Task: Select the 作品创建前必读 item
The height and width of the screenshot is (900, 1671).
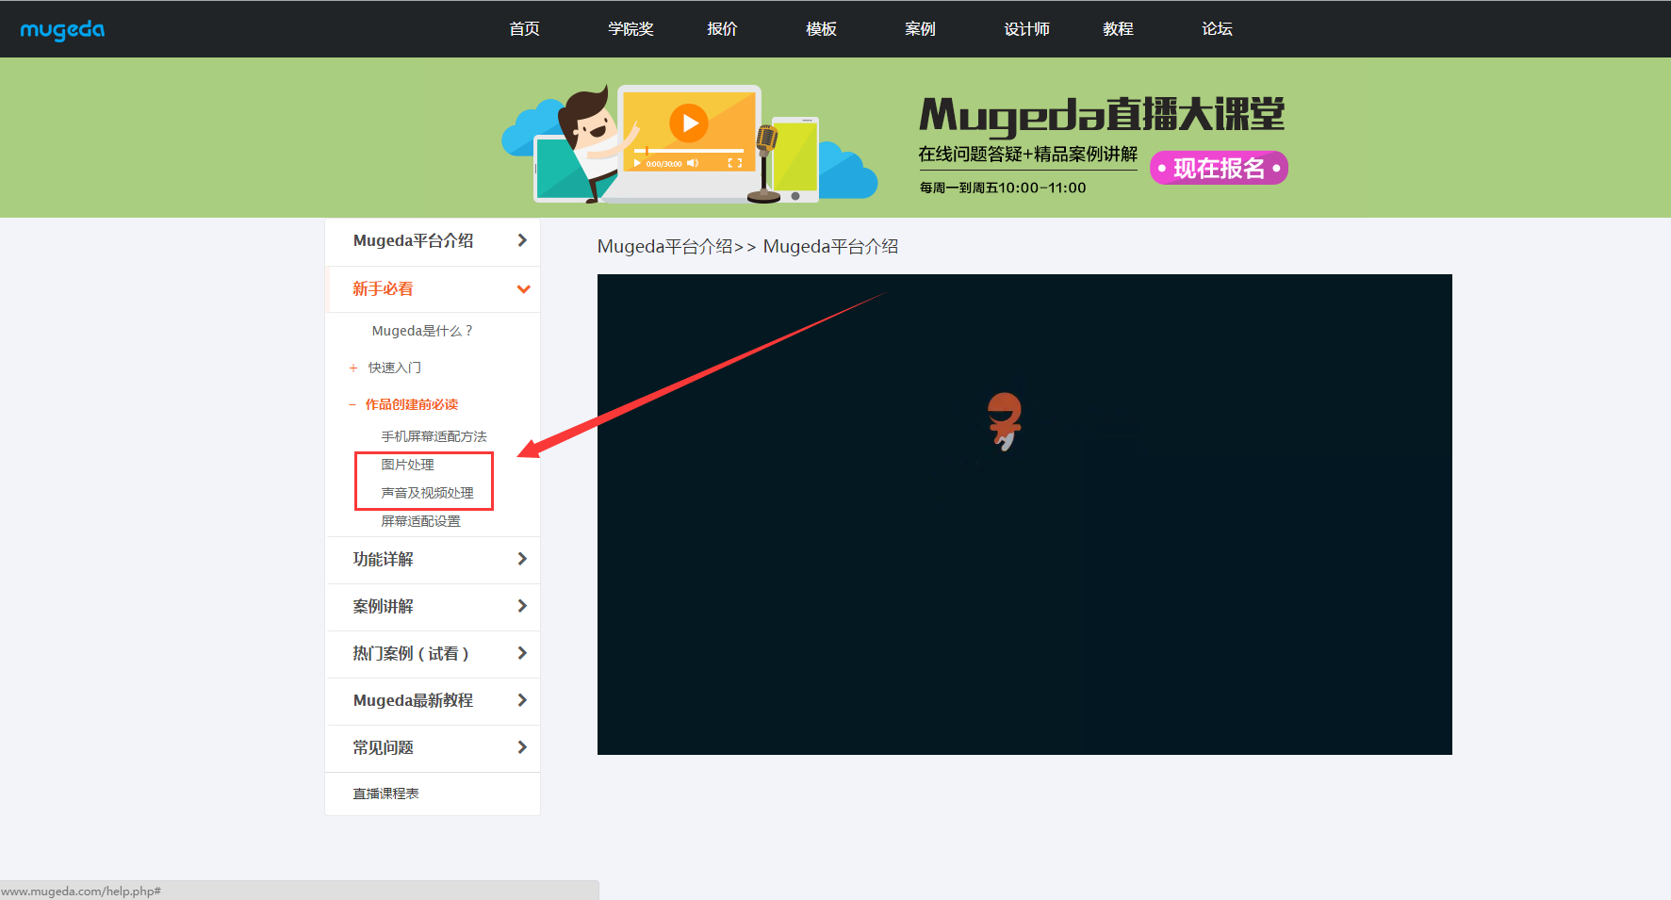Action: [x=412, y=404]
